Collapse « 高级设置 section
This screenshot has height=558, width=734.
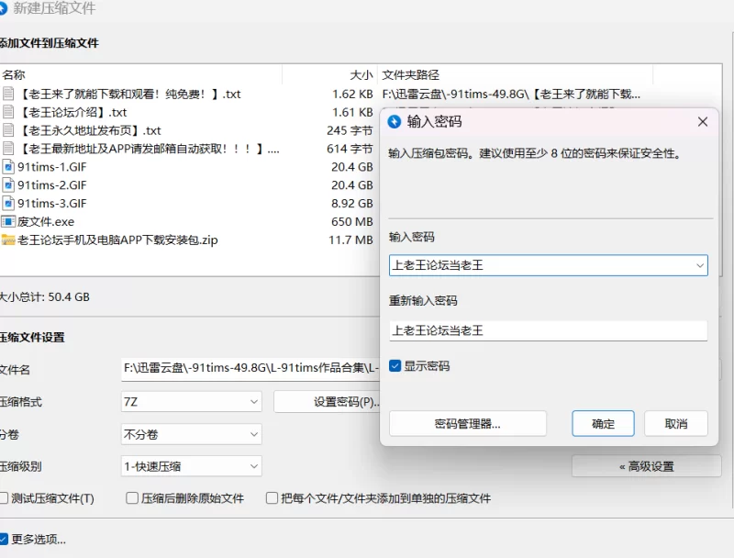647,466
